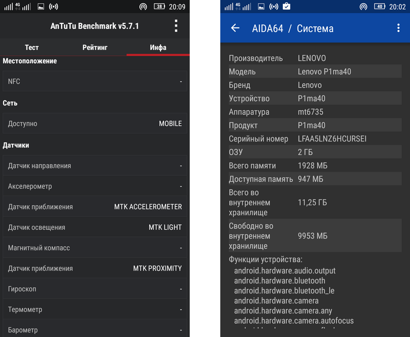Tap the Функции устройства heading

pyautogui.click(x=265, y=260)
